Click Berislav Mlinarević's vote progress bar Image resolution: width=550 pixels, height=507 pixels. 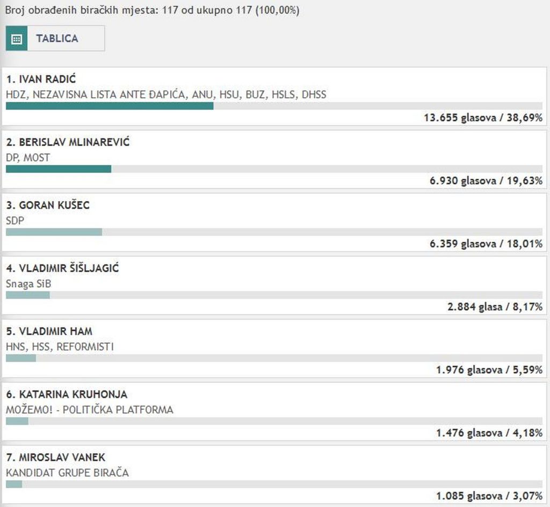tap(274, 169)
